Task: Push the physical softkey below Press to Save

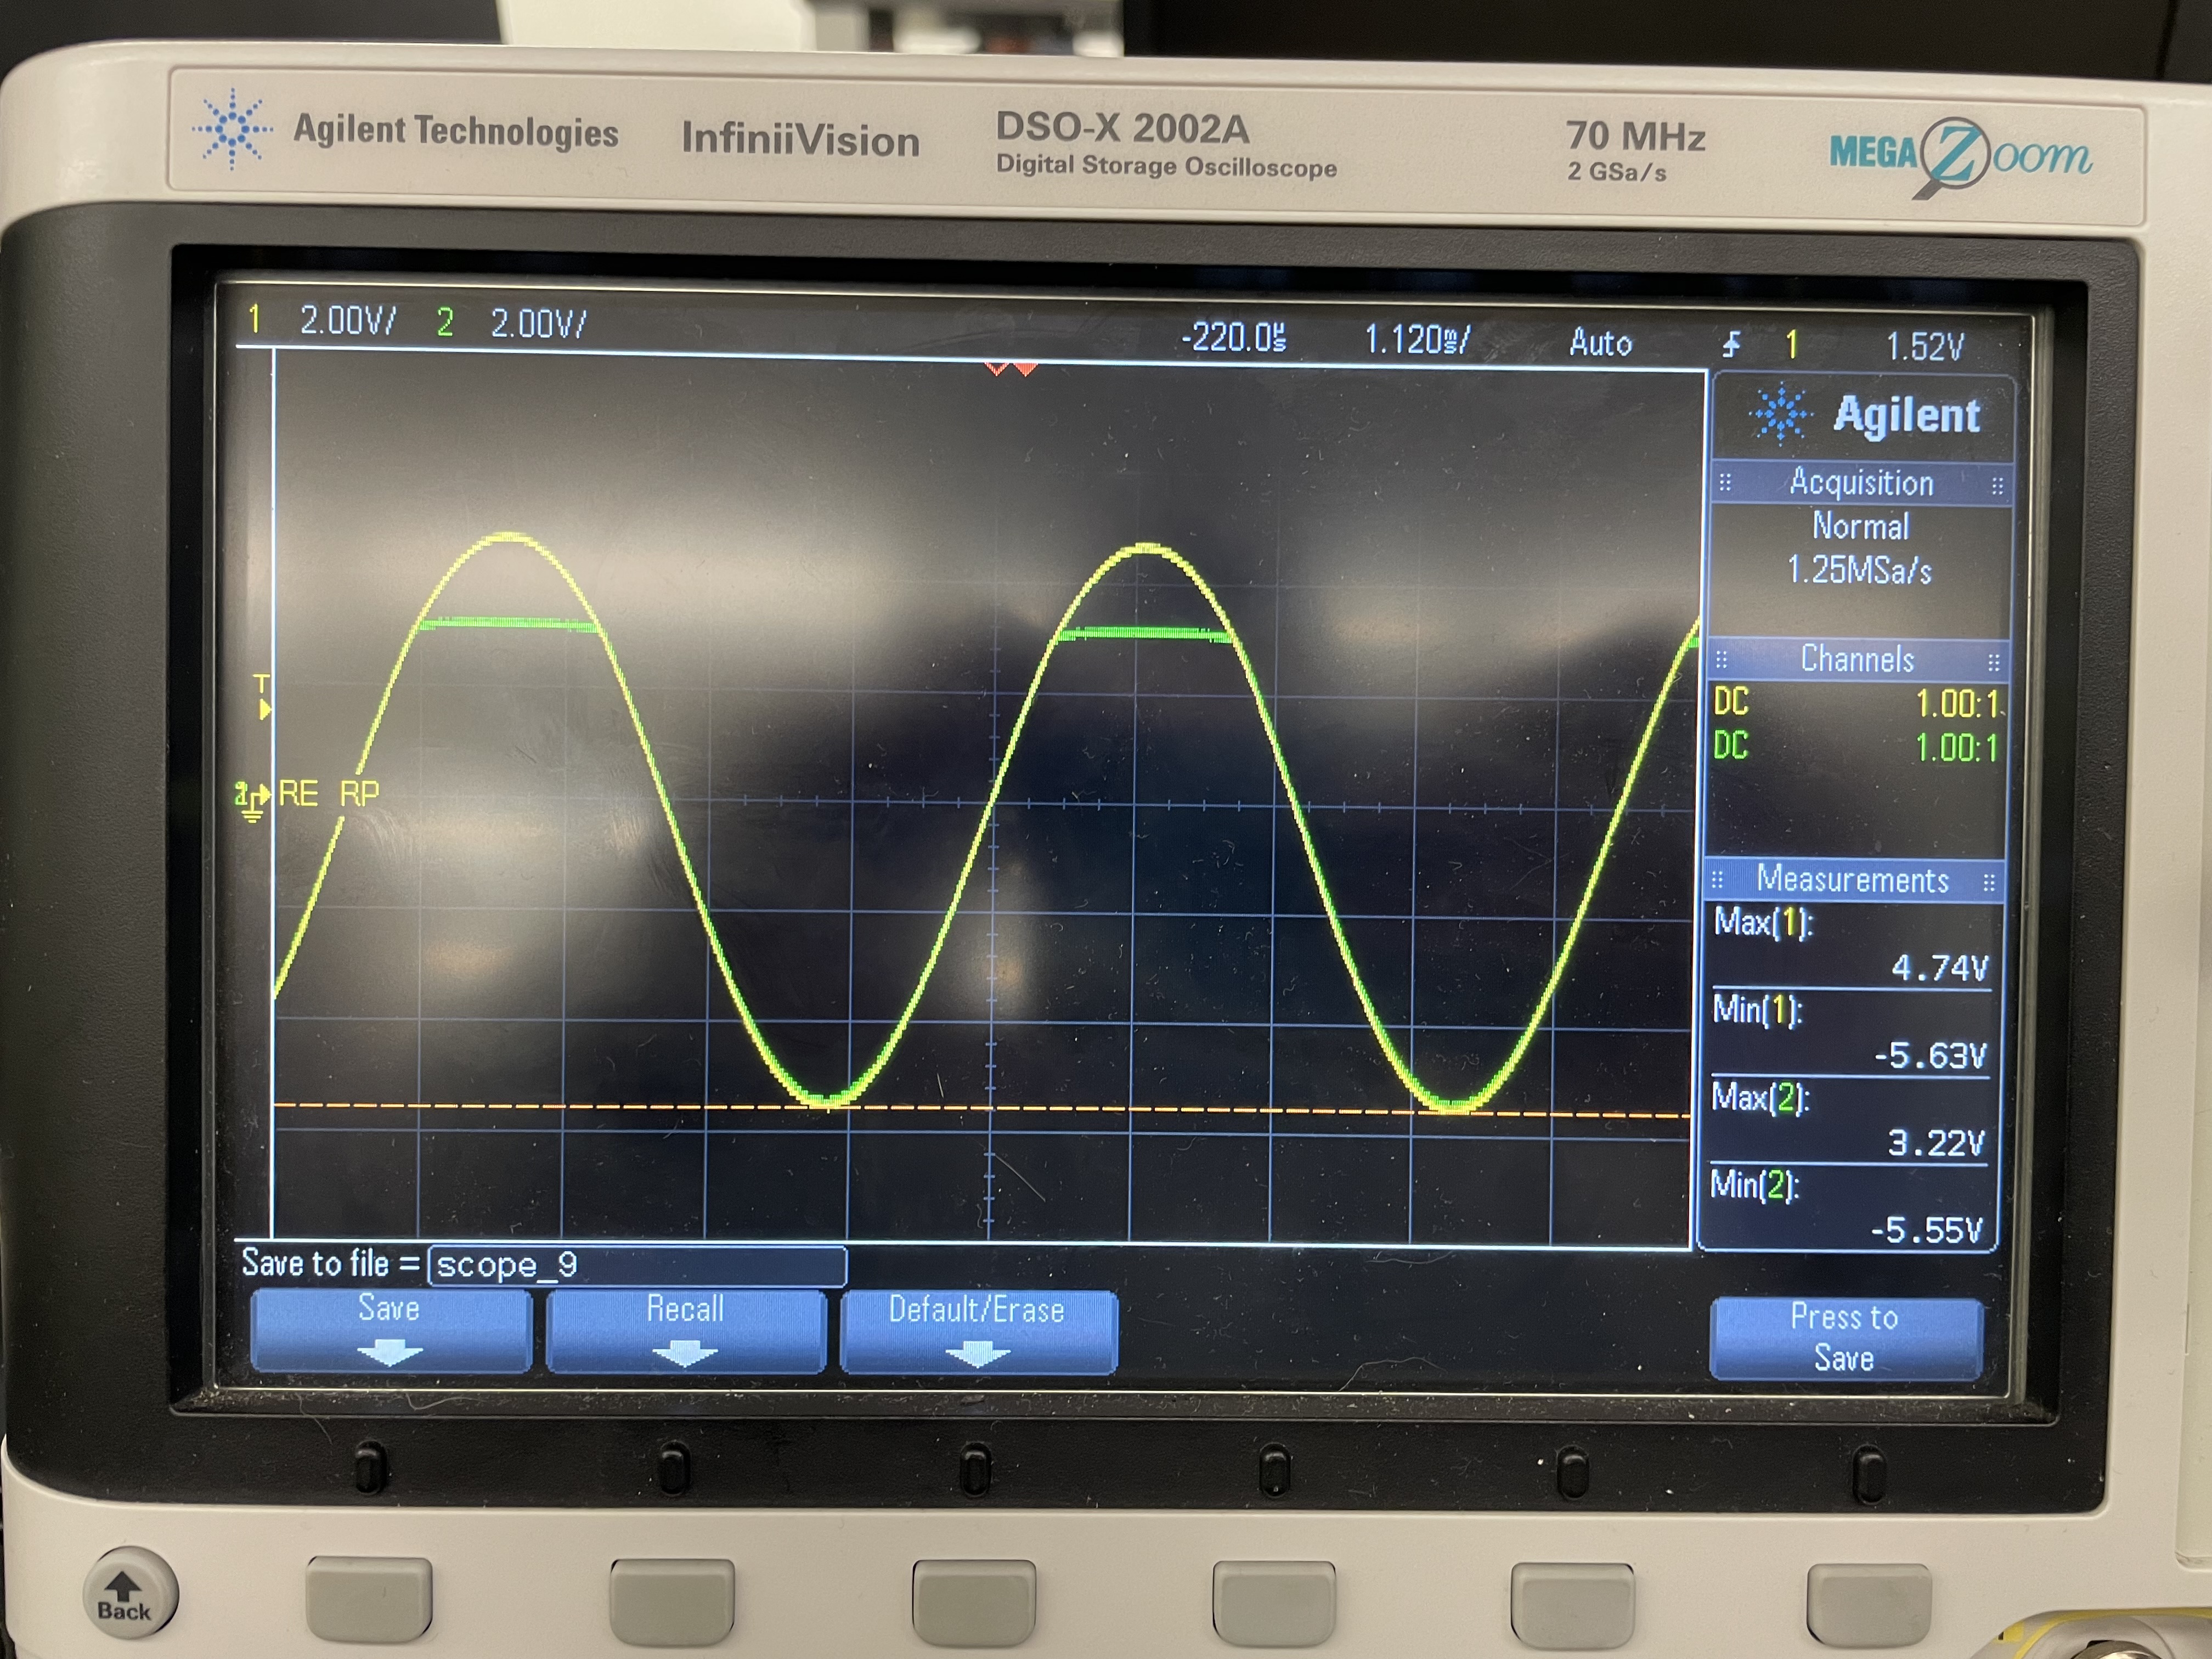Action: pos(1870,1606)
